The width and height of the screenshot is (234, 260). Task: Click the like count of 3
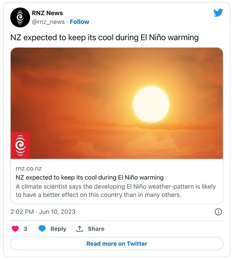(25, 229)
